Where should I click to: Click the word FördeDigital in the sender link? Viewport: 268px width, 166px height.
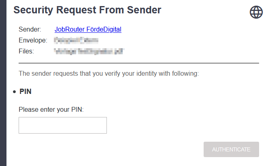(104, 30)
